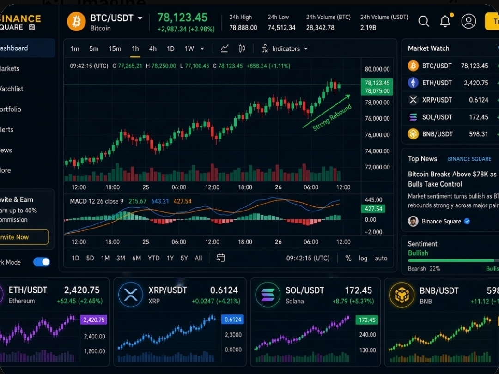The height and width of the screenshot is (374, 499).
Task: Click XRP coin icon in Market Watch
Action: (413, 100)
